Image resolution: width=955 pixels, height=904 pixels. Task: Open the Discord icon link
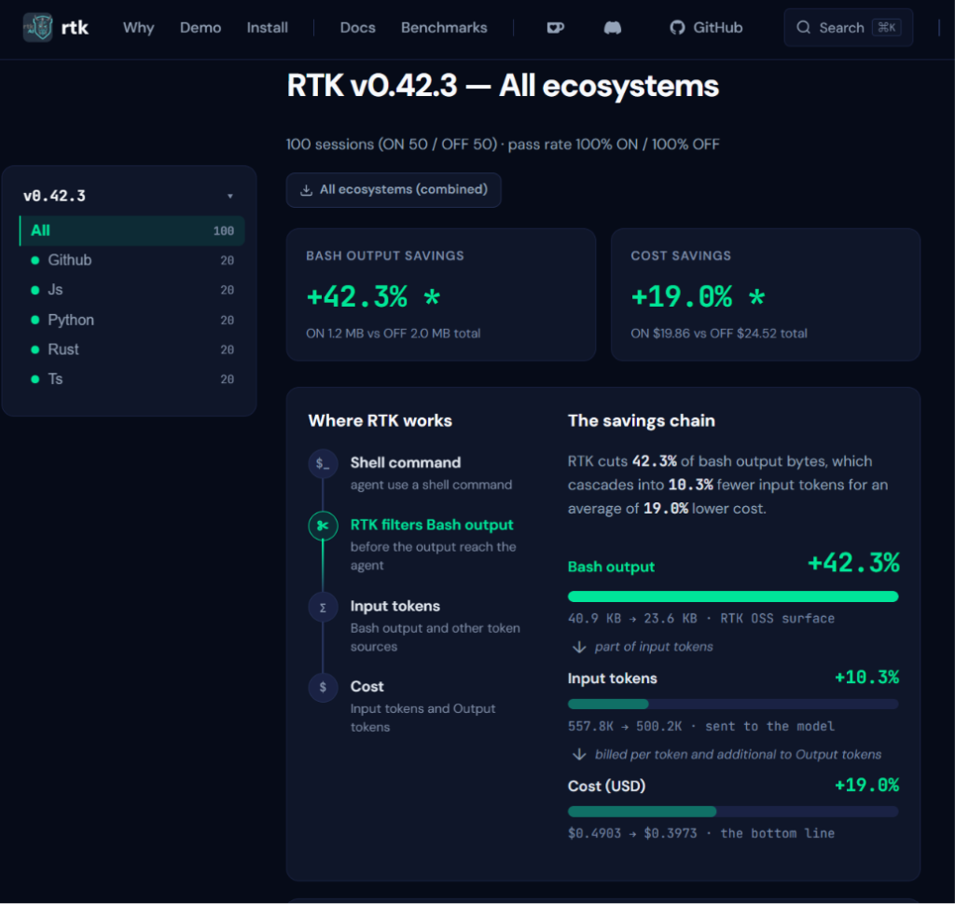coord(612,27)
